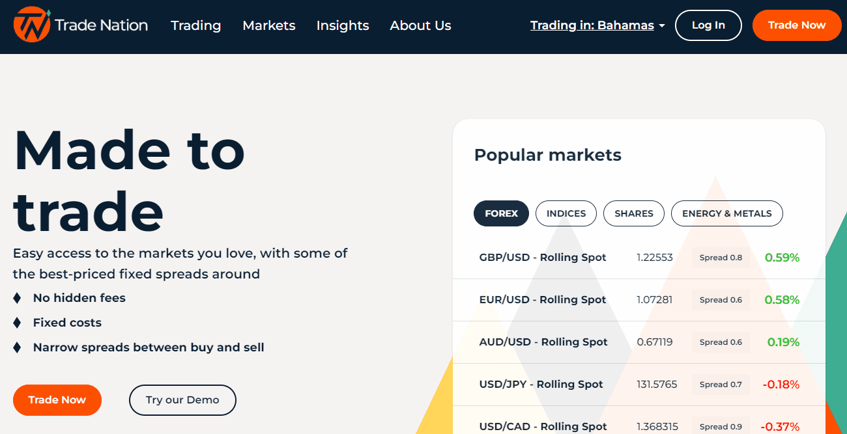Click the Spread 0.6 badge for AUD/USD
Screen dimensions: 847x434
coord(721,342)
